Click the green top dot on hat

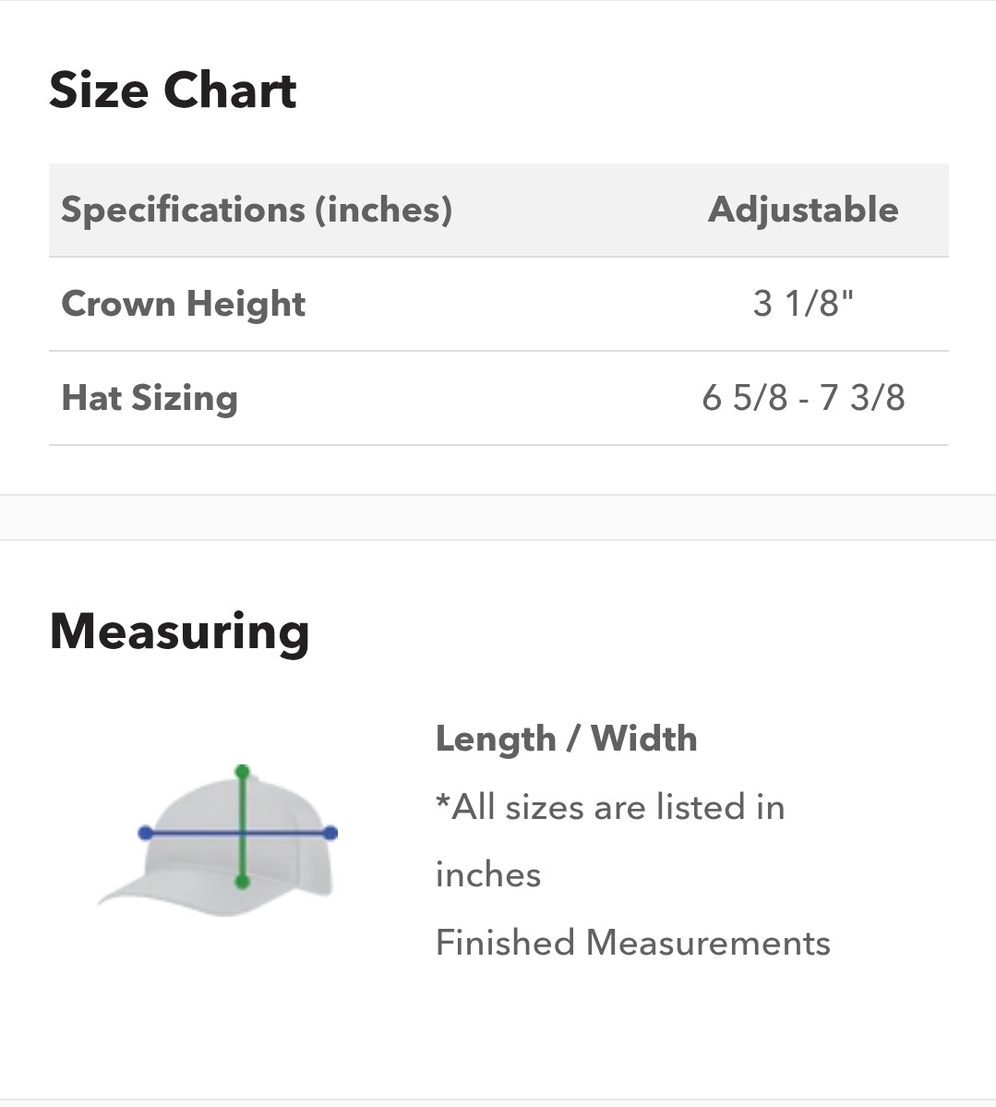242,771
